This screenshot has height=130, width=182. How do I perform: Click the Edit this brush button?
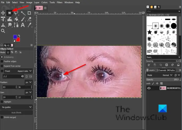[x=149, y=65]
